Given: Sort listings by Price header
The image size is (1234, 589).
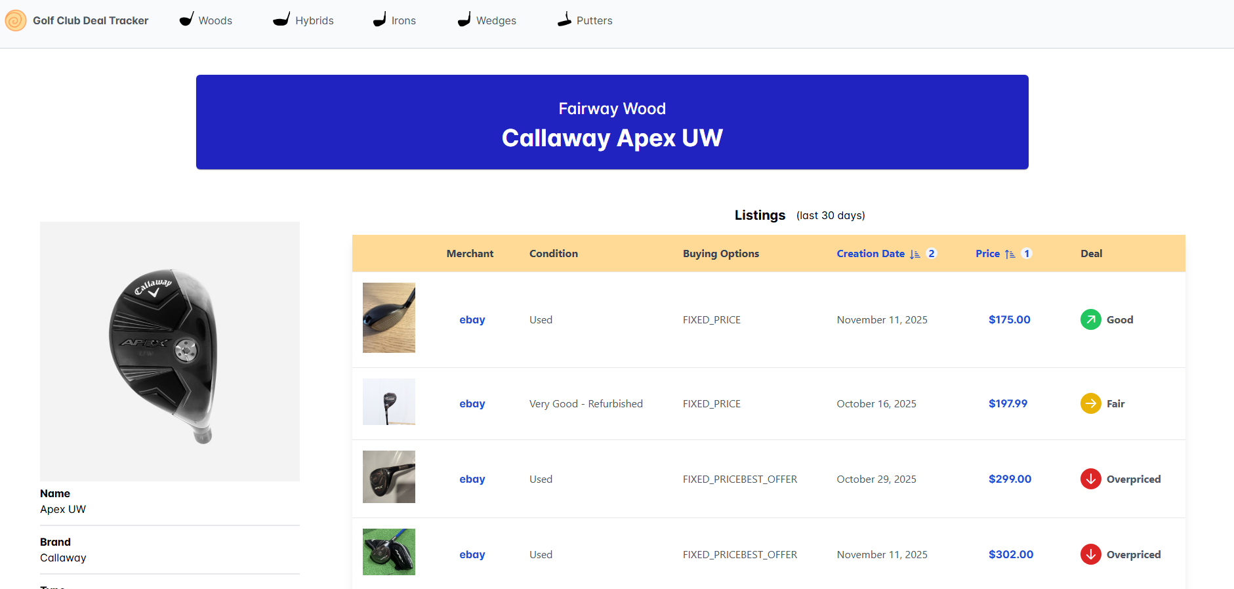Looking at the screenshot, I should (987, 254).
